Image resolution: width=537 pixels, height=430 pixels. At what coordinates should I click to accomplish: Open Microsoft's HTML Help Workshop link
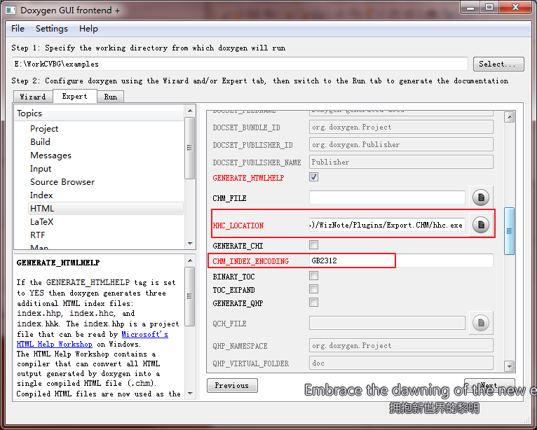tap(93, 339)
